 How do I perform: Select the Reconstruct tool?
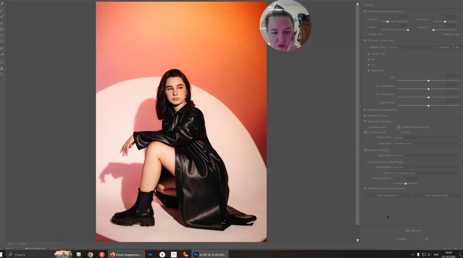(x=2, y=10)
